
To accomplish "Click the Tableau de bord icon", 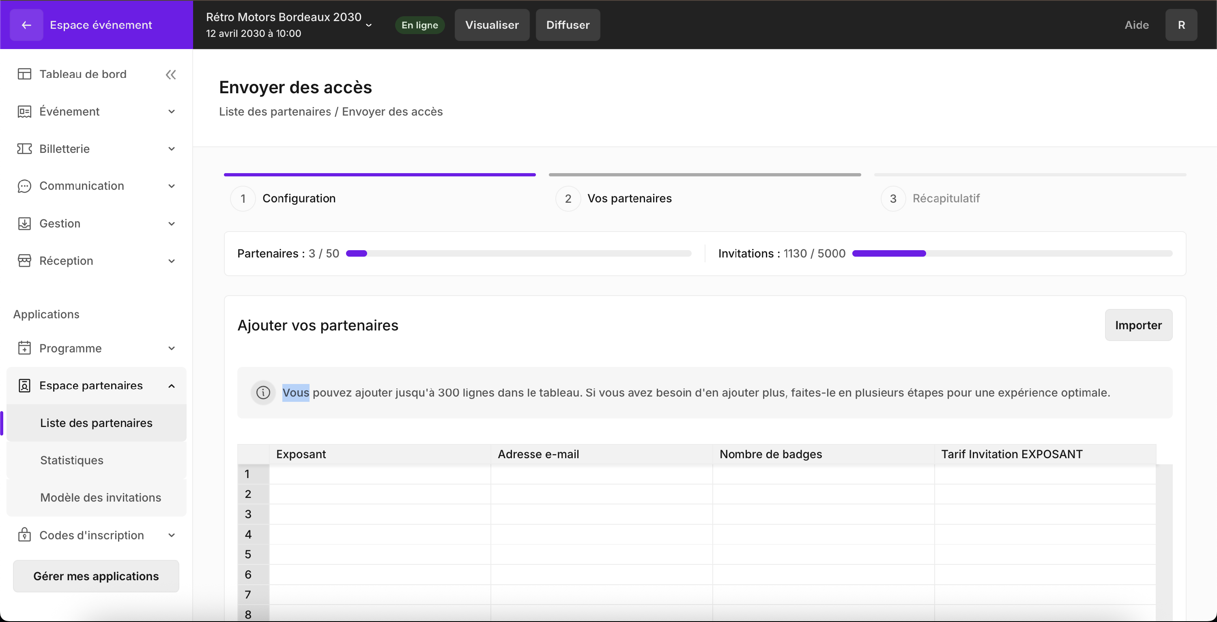I will [x=24, y=74].
